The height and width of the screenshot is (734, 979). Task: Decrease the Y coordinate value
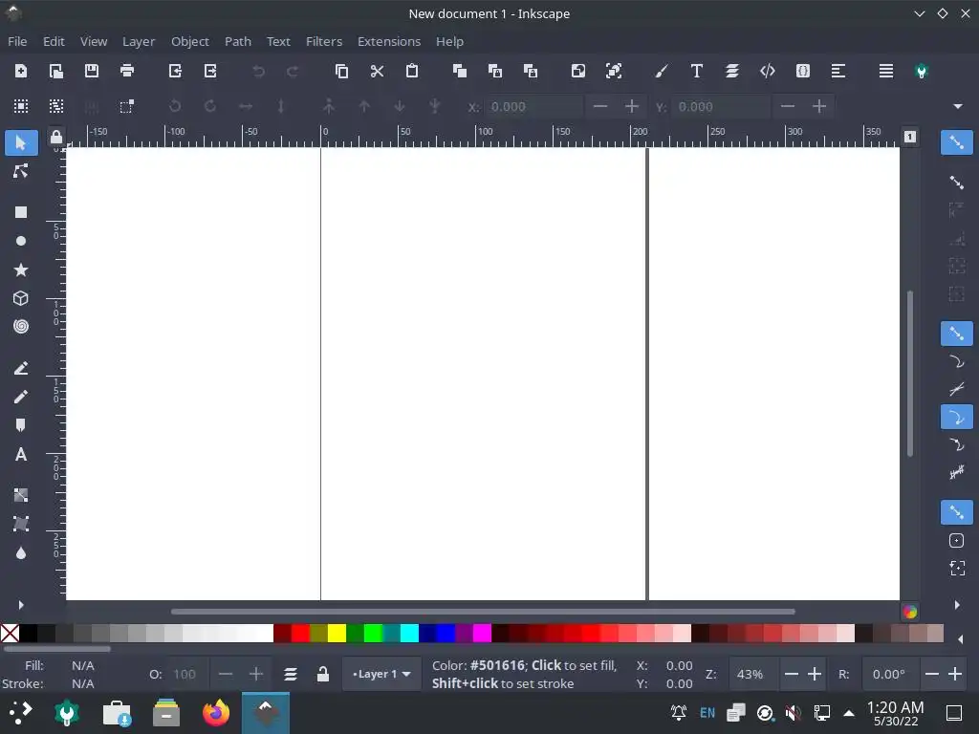point(788,107)
